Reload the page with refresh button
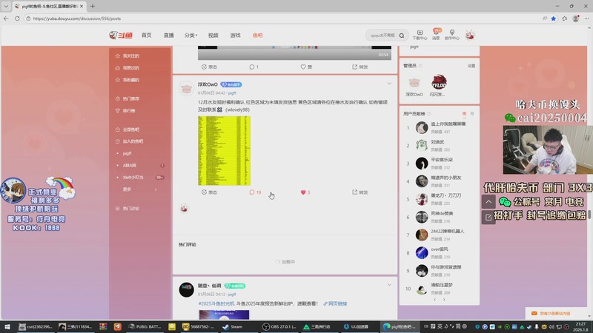 click(17, 18)
